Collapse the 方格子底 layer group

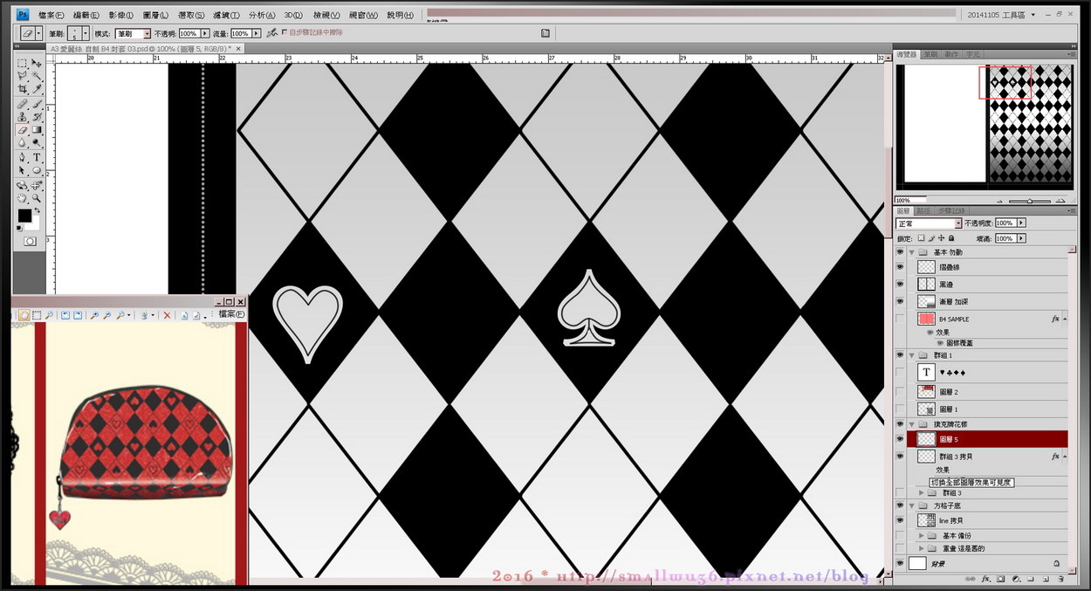(x=912, y=505)
